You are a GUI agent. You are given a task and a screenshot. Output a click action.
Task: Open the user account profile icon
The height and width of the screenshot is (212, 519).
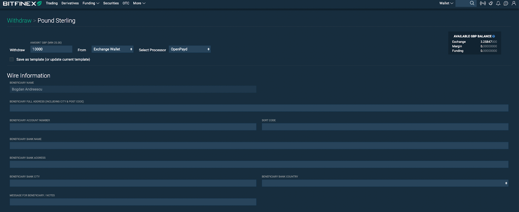pos(514,3)
